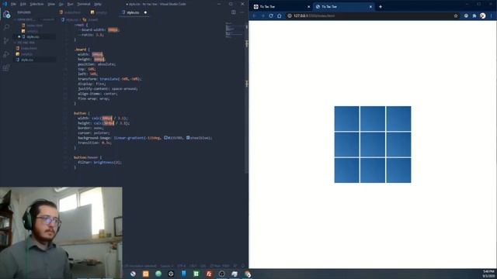Click the 'flex-wrap: wrap;' line
The height and width of the screenshot is (279, 497).
click(x=93, y=98)
